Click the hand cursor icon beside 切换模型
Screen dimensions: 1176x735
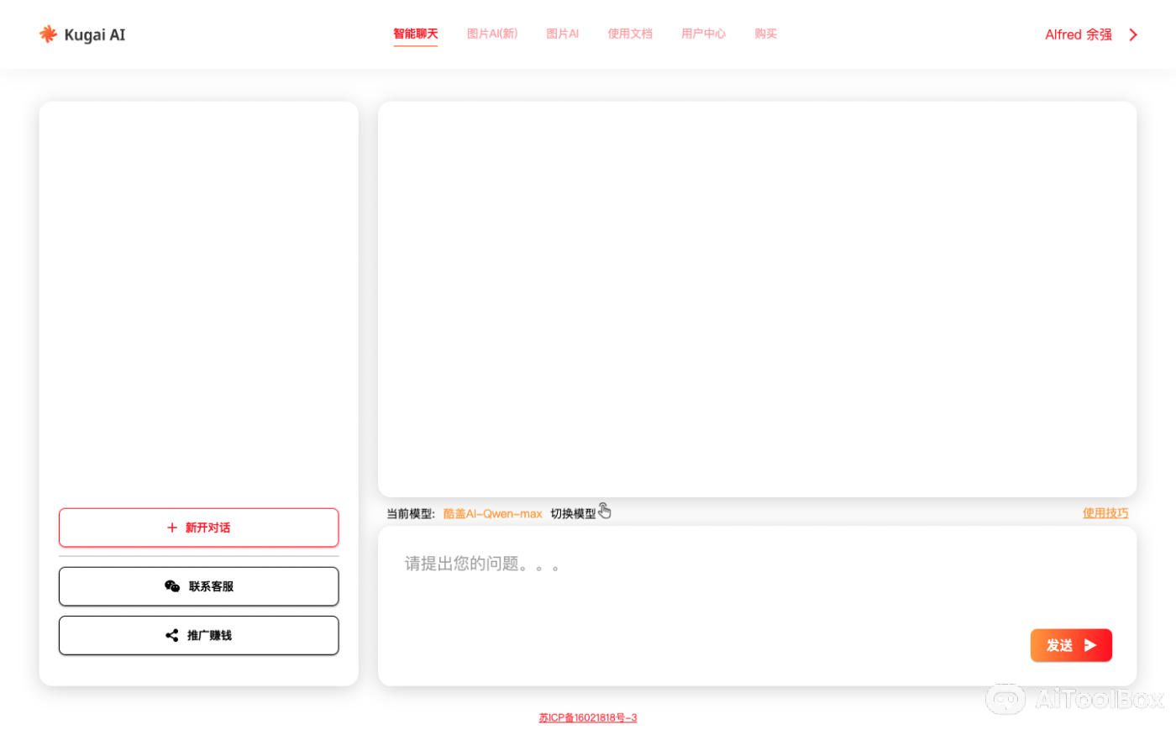tap(604, 510)
